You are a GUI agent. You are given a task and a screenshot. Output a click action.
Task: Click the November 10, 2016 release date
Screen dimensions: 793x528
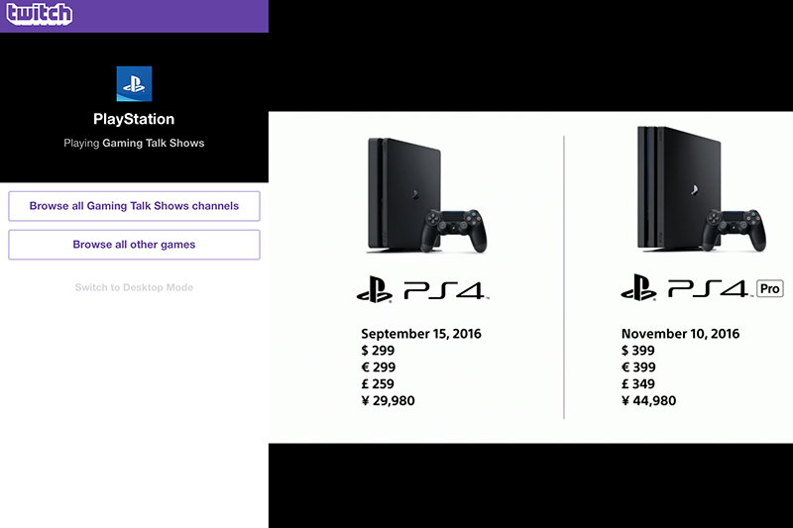tap(680, 334)
